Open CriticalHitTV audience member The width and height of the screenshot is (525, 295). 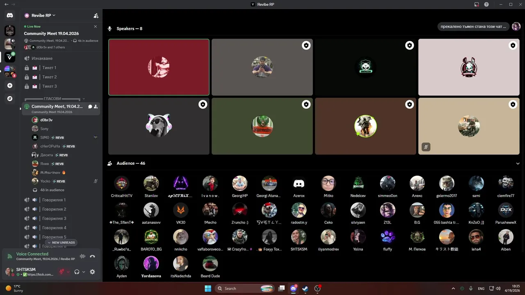point(121,187)
